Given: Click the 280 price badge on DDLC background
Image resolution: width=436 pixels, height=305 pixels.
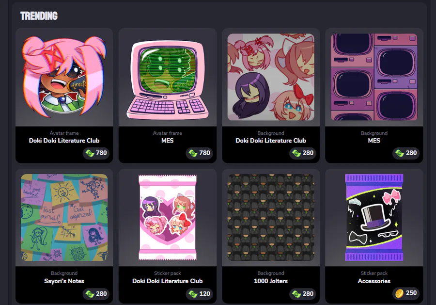Looking at the screenshot, I should [302, 153].
